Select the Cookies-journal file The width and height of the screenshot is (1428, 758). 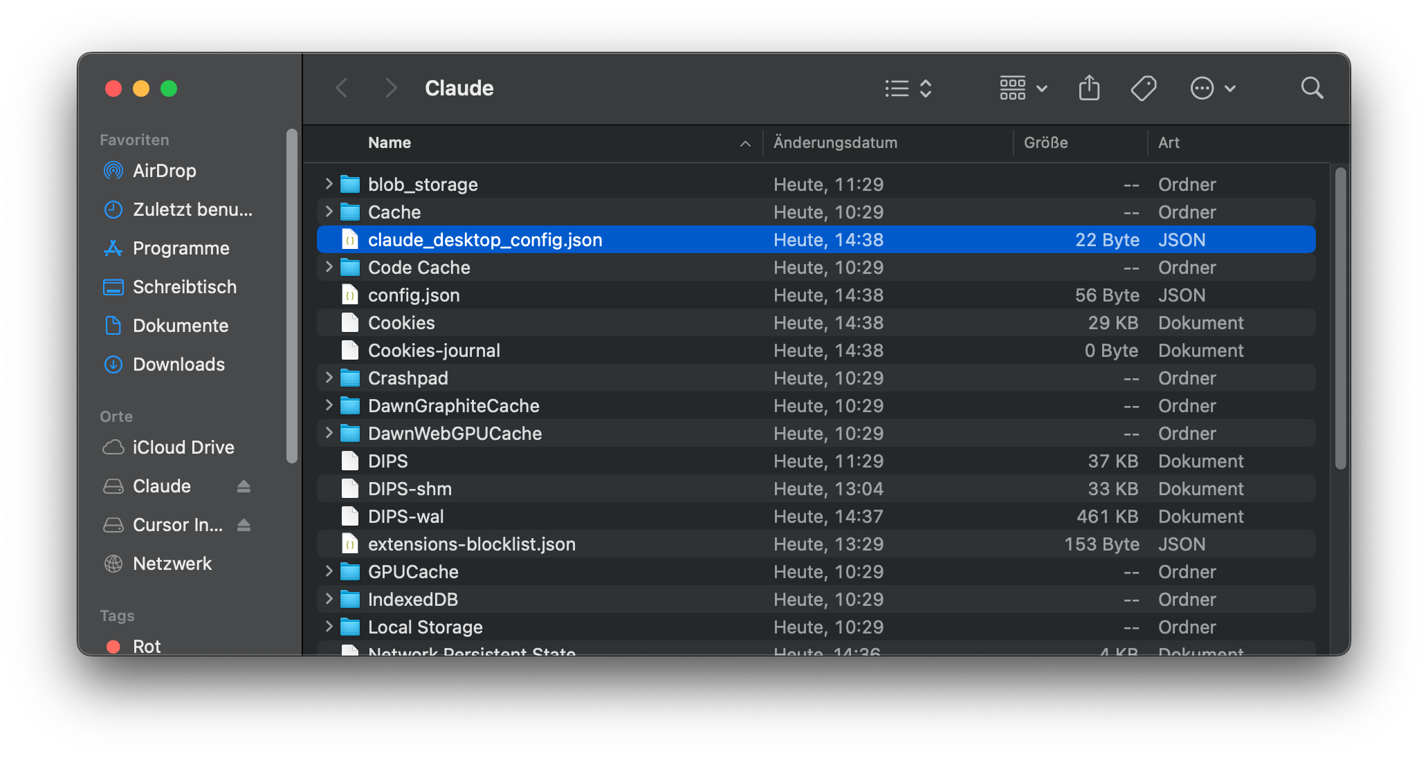[x=816, y=351]
